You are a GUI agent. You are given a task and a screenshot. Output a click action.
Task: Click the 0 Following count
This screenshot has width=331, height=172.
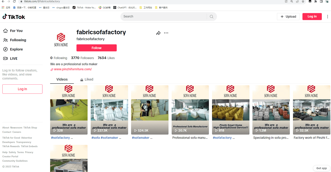[59, 58]
